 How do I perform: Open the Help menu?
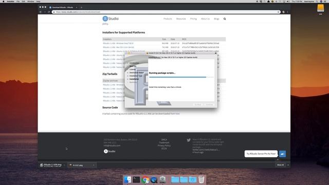[x=38, y=1]
